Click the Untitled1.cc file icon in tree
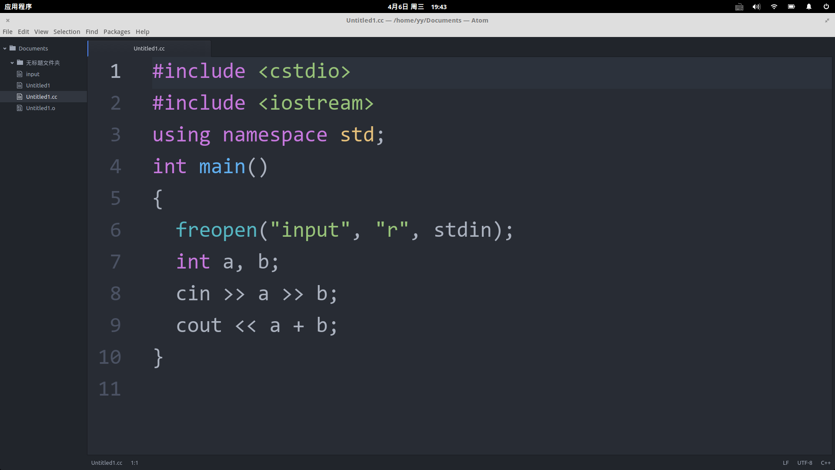The width and height of the screenshot is (835, 470). tap(20, 97)
